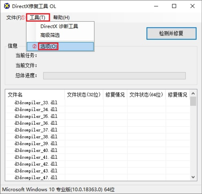
Task: Click the 检测并修复 button
Action: coord(171,33)
